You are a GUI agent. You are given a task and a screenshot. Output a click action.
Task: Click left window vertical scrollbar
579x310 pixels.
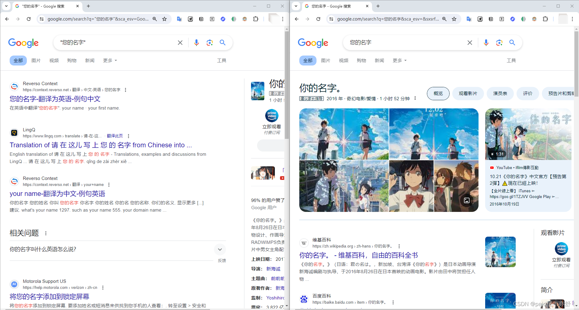click(287, 85)
